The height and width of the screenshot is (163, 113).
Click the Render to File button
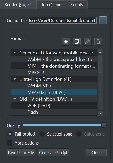(x=21, y=152)
